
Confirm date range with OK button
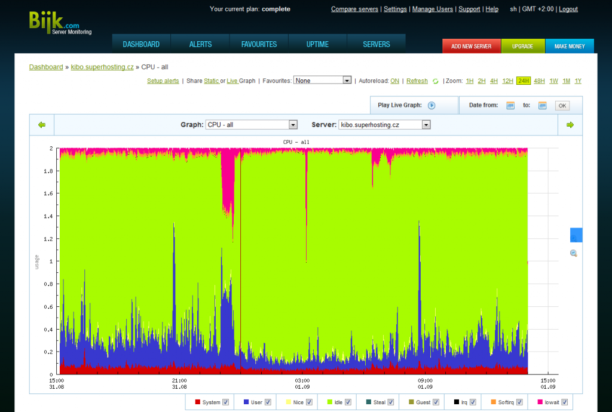point(562,106)
